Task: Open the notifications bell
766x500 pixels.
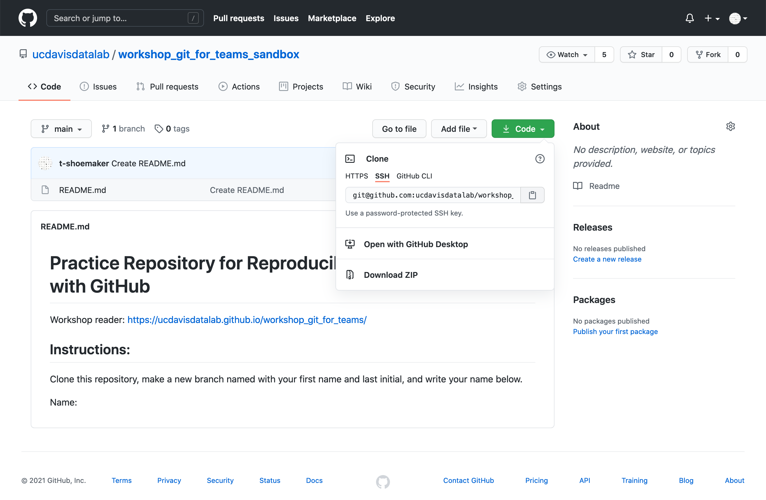Action: [x=690, y=18]
